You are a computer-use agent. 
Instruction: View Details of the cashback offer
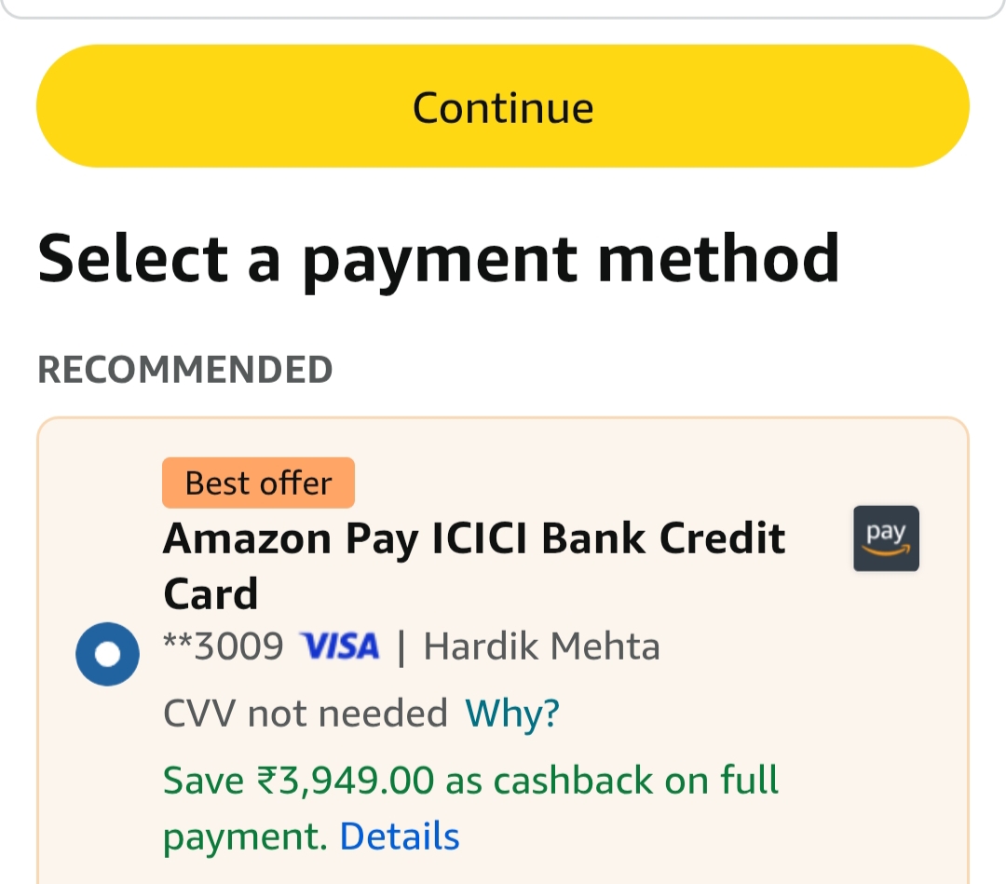(x=399, y=836)
